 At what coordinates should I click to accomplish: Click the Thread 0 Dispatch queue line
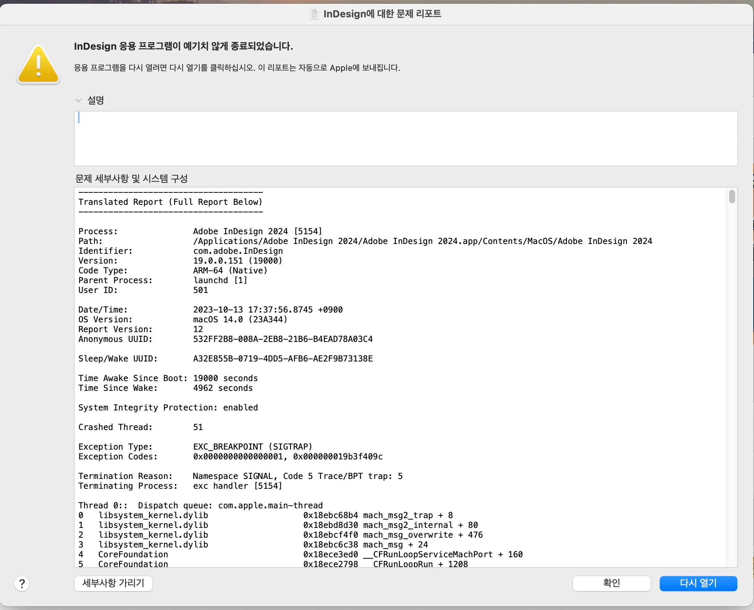pyautogui.click(x=201, y=505)
